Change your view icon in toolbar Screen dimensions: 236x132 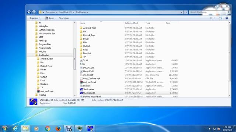[x=211, y=18]
